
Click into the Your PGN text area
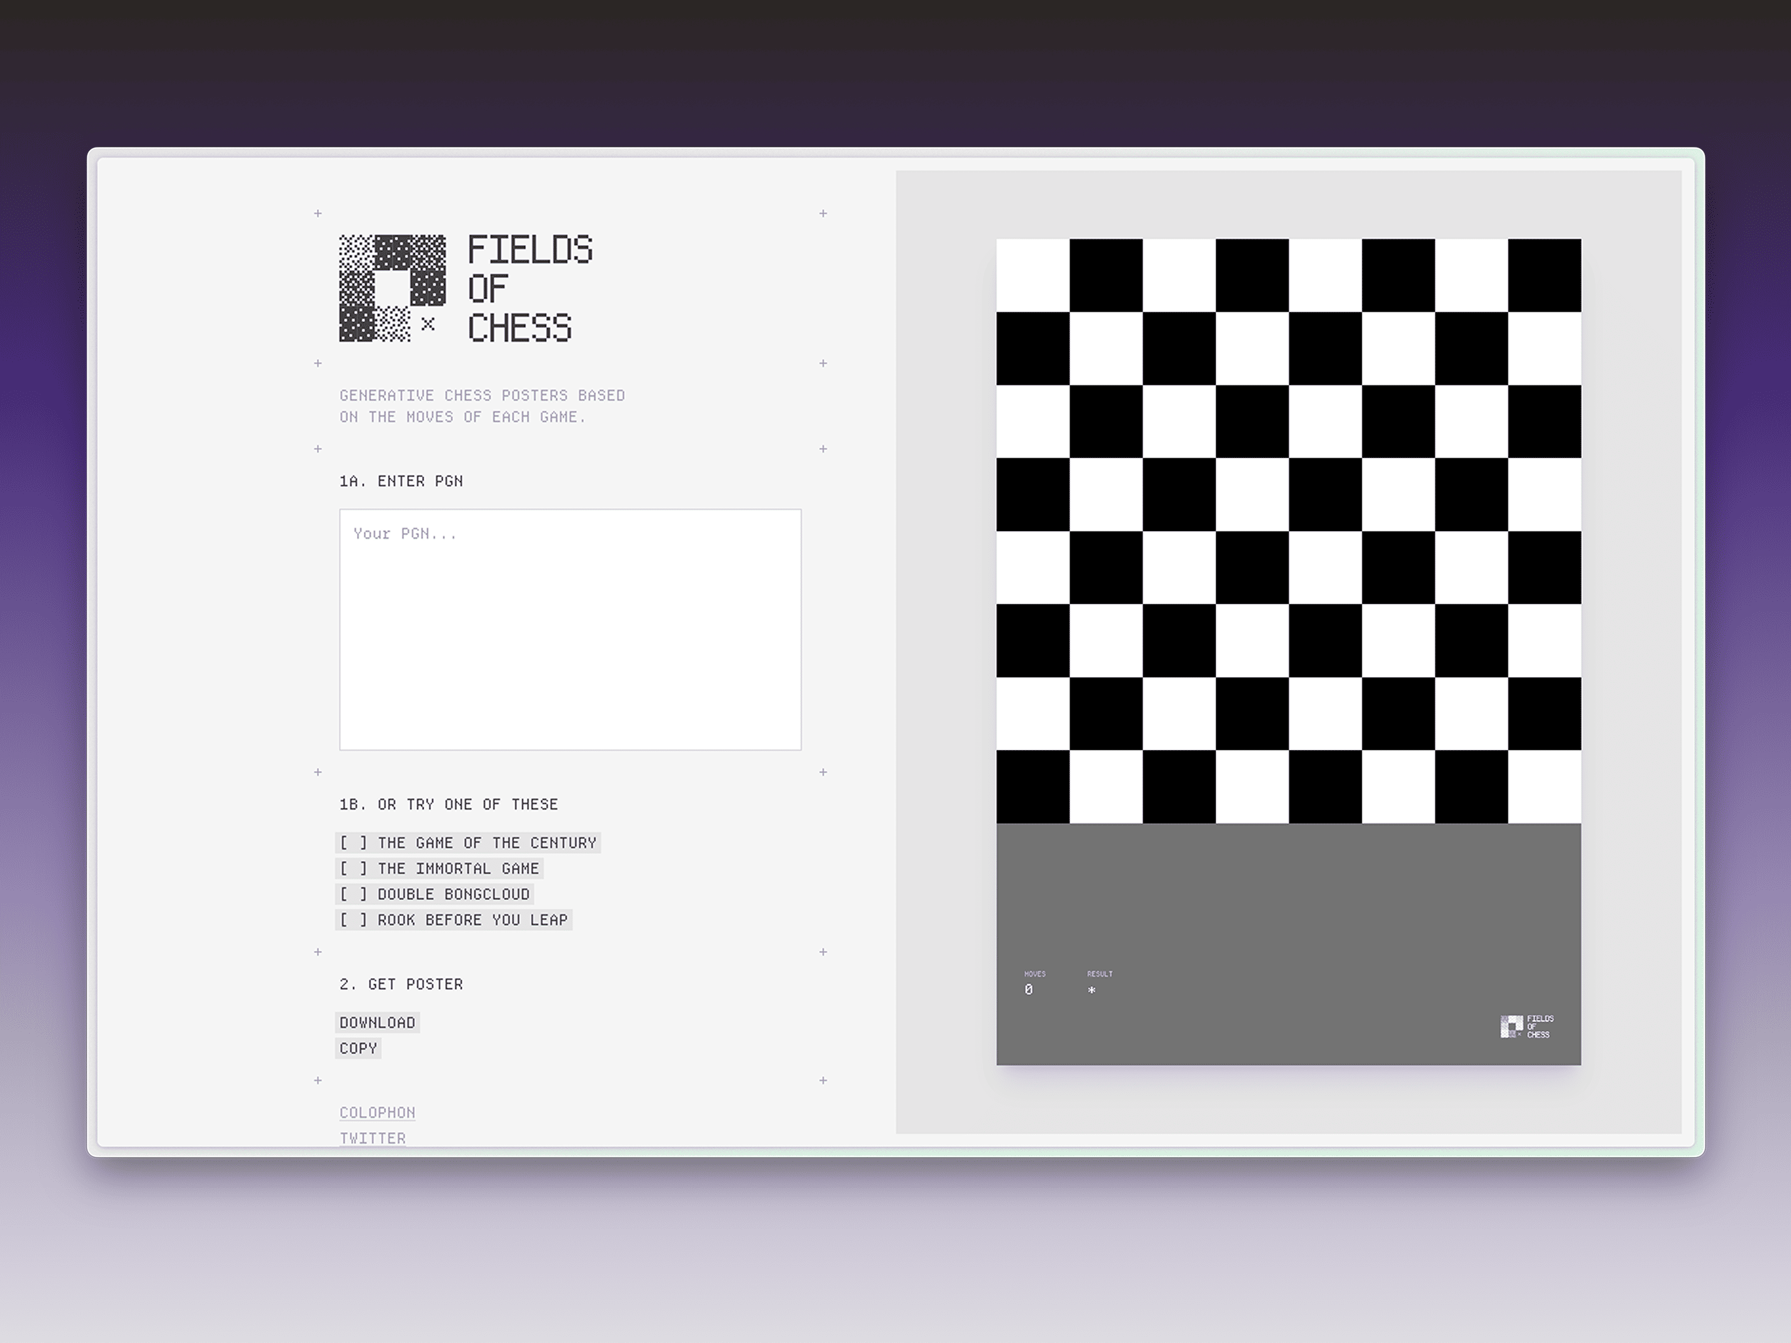point(570,629)
